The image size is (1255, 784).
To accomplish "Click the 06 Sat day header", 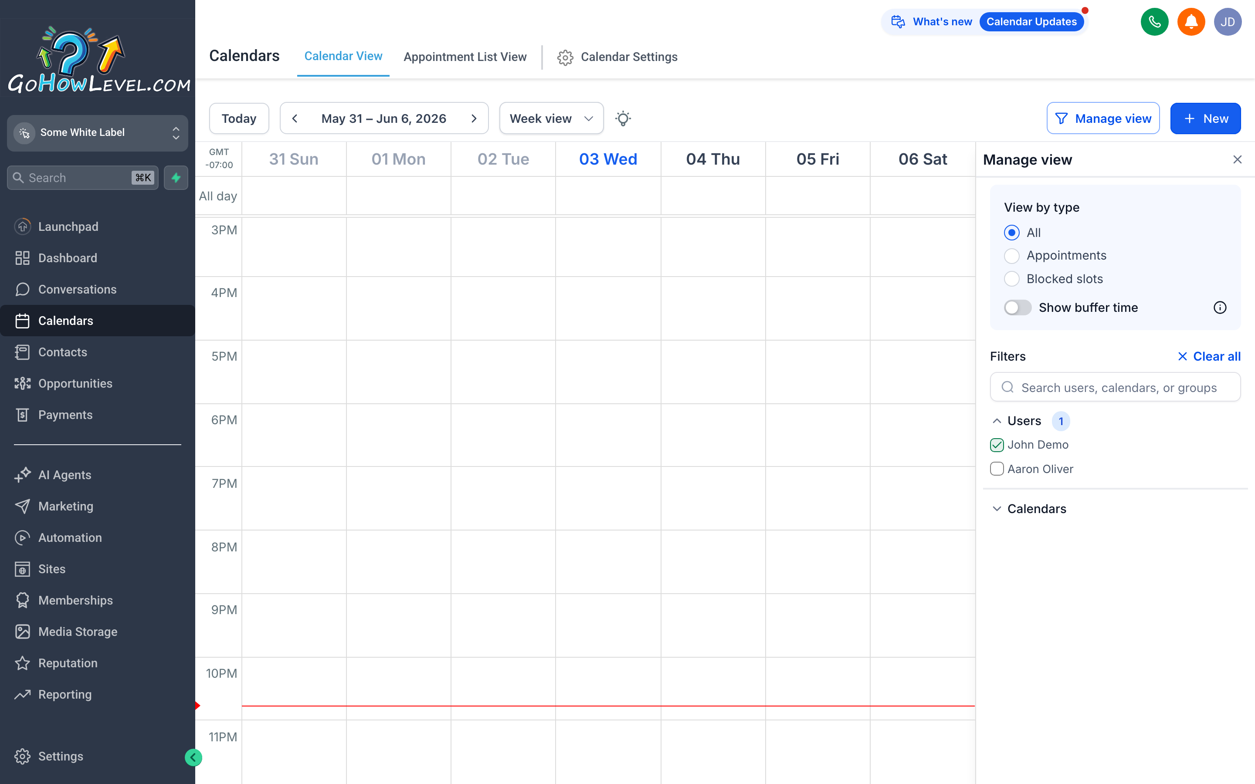I will click(923, 159).
